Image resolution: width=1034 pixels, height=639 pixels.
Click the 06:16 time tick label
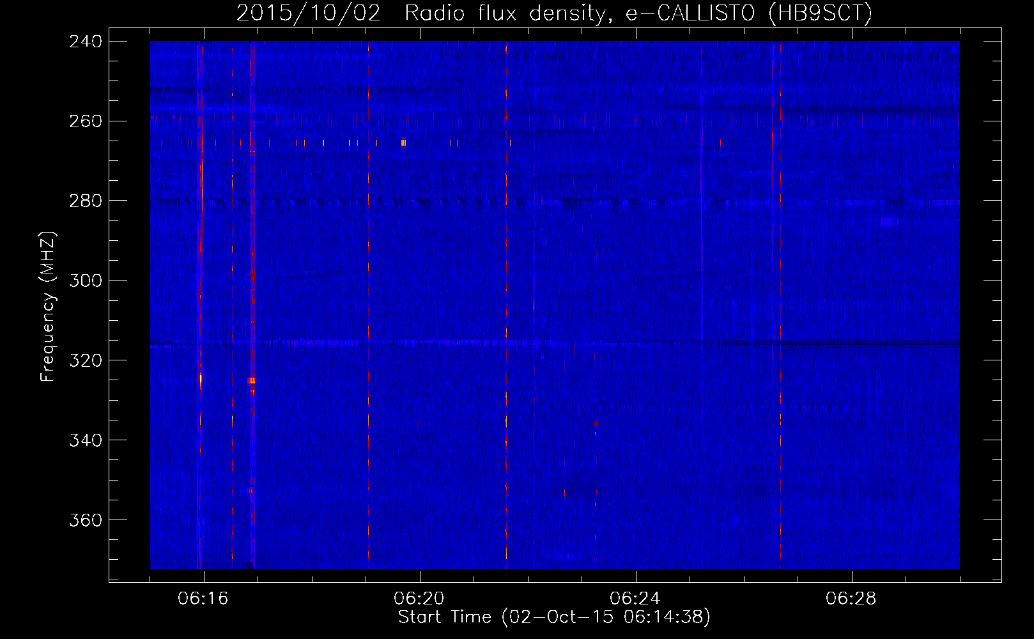pos(203,599)
